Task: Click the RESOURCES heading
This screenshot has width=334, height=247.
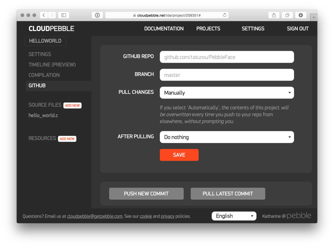Action: (42, 138)
